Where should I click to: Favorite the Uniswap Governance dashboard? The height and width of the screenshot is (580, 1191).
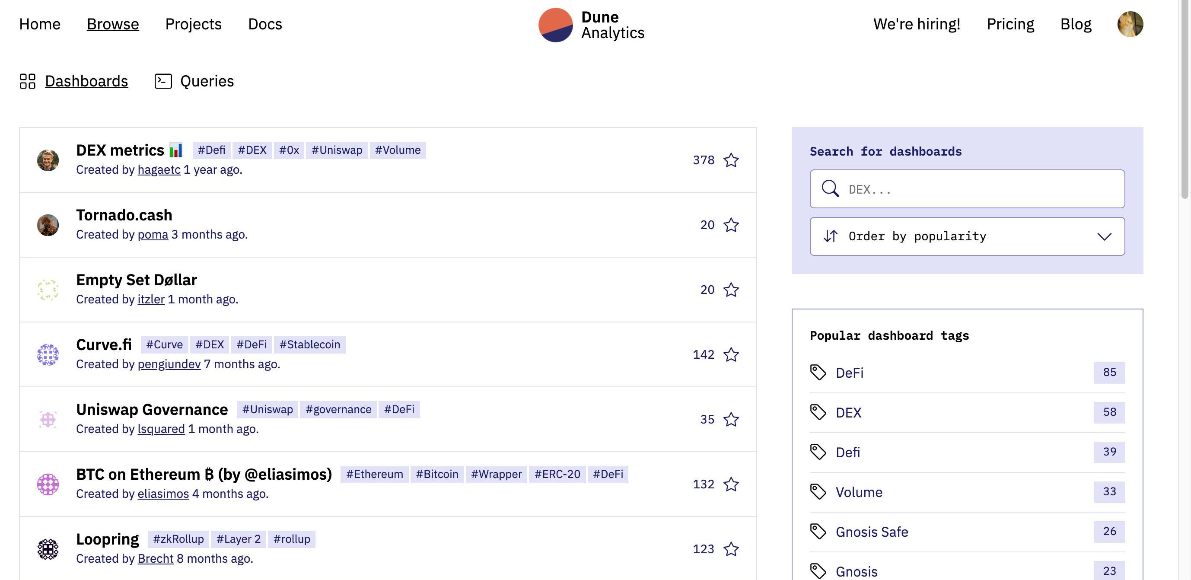coord(731,419)
